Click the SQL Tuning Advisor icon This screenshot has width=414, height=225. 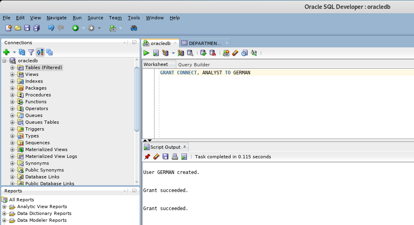click(x=190, y=53)
